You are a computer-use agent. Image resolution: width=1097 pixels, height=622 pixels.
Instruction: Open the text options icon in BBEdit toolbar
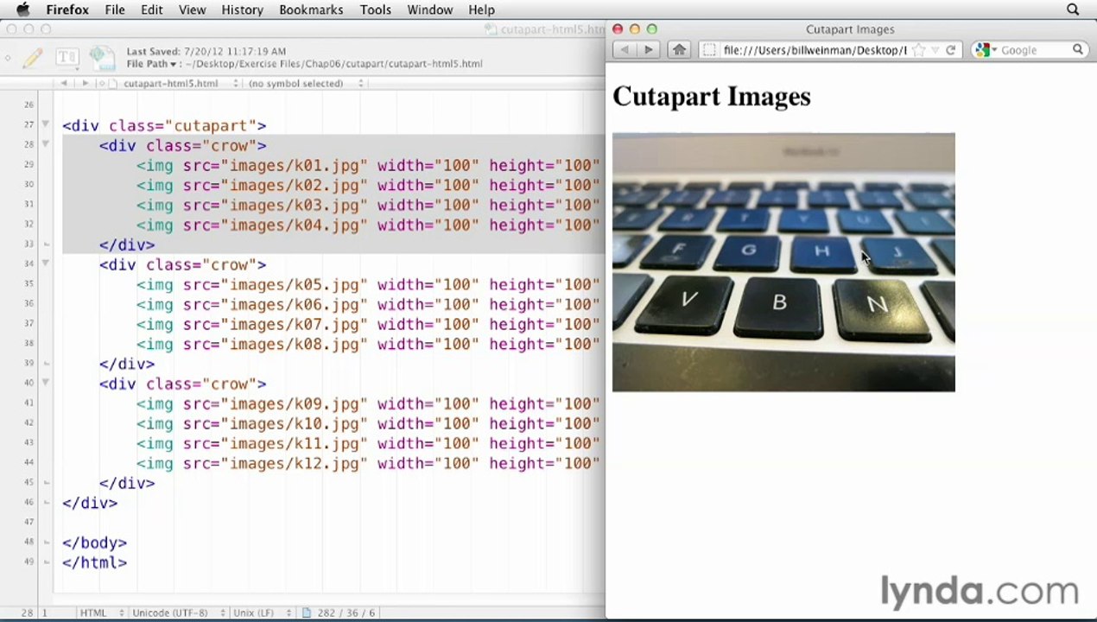(x=66, y=58)
